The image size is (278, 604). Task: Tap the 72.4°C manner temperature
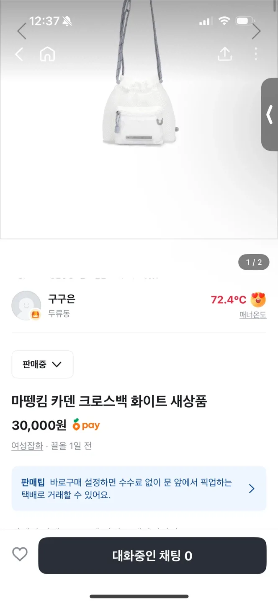coord(228,299)
